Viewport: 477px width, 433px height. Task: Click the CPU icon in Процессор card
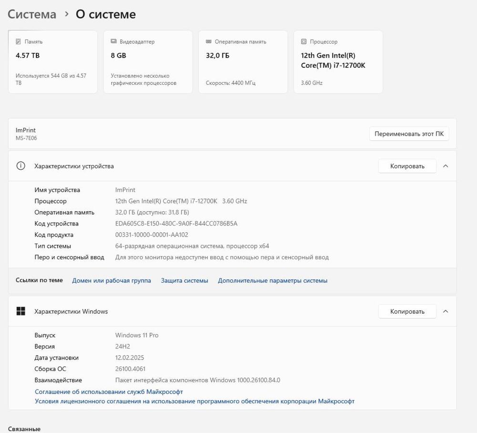pos(303,41)
